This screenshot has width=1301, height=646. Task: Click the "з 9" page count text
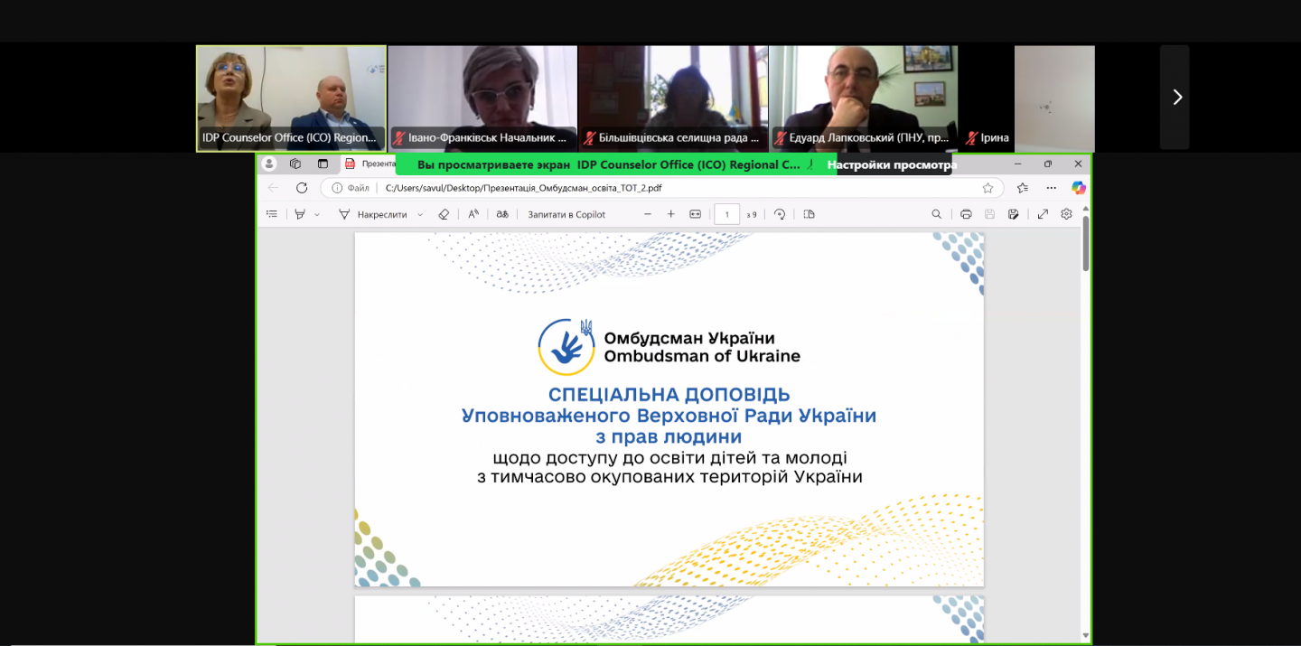click(752, 215)
